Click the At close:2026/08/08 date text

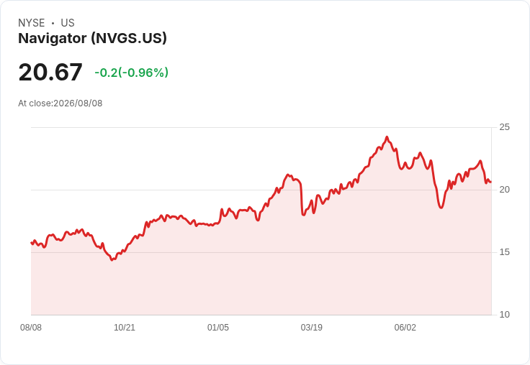point(60,103)
